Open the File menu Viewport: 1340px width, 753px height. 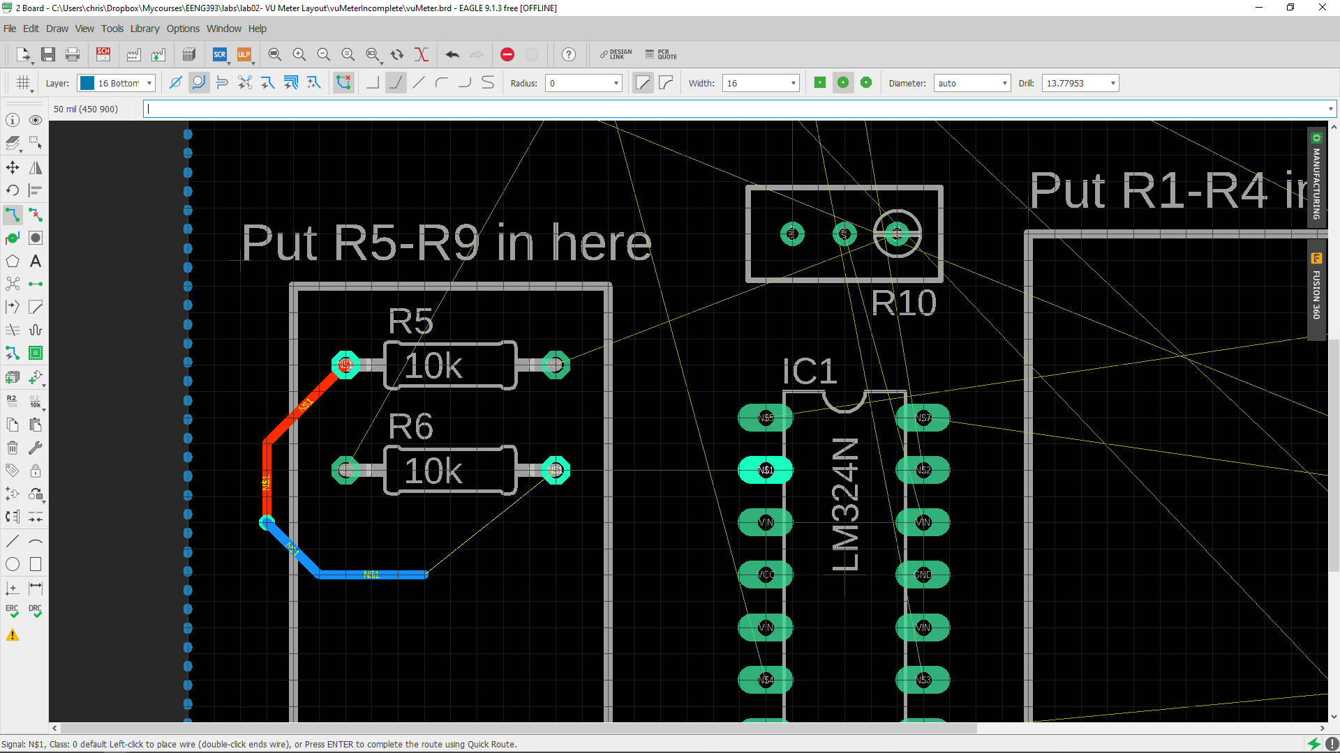pyautogui.click(x=10, y=29)
